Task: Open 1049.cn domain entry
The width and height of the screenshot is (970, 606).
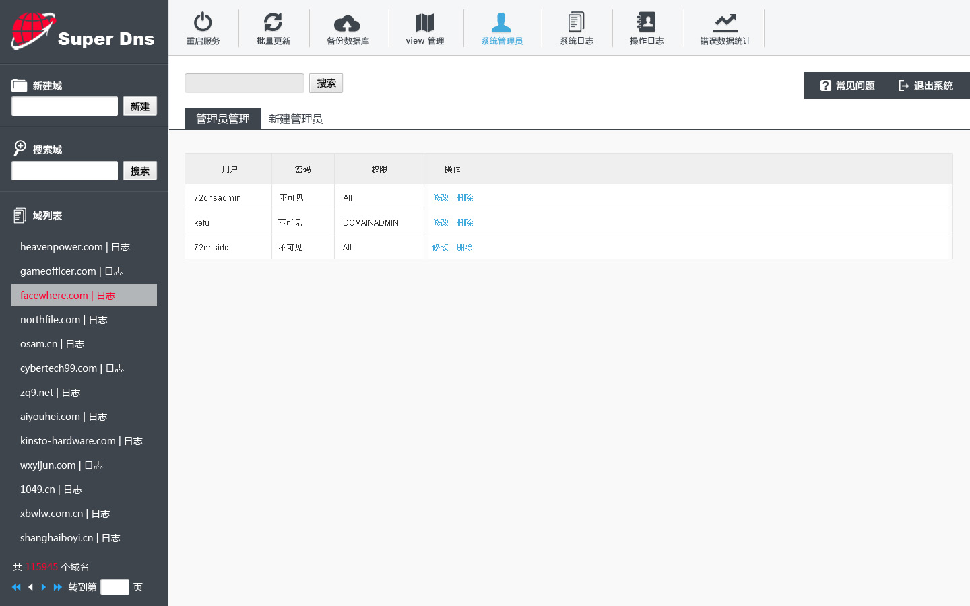Action: click(38, 490)
